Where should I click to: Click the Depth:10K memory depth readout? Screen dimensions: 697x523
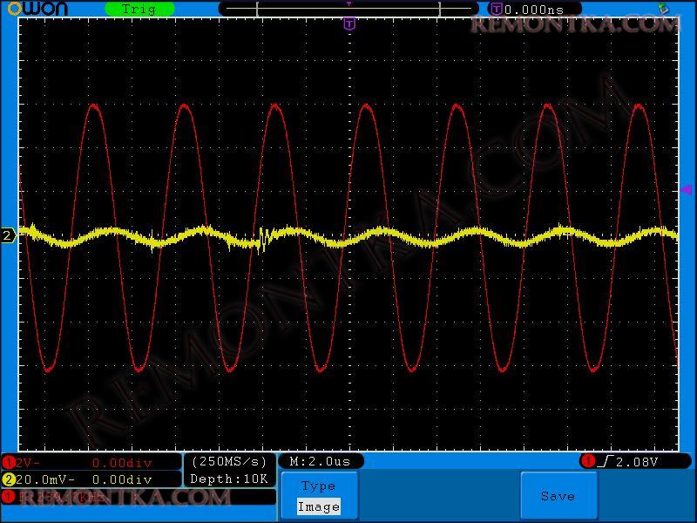coord(230,479)
